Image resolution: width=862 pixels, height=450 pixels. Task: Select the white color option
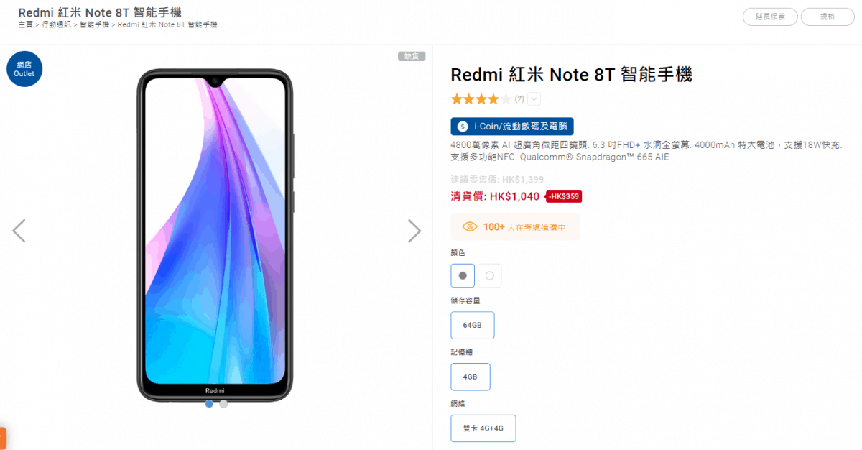pyautogui.click(x=490, y=275)
